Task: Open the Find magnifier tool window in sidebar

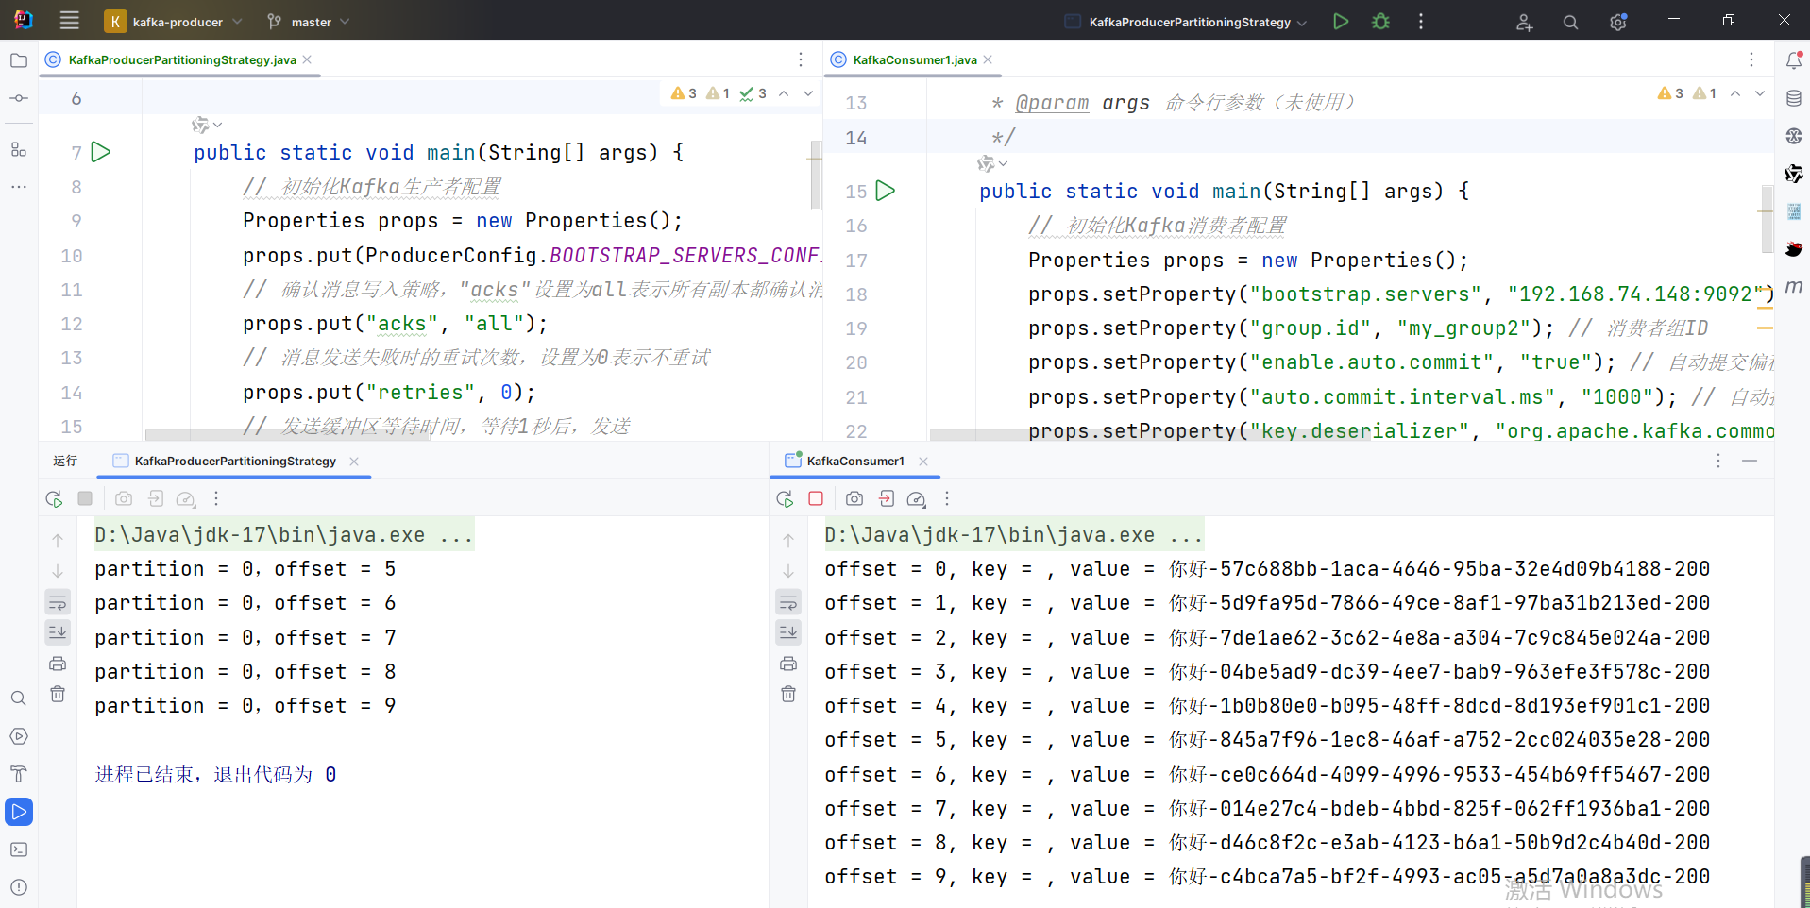Action: click(x=19, y=698)
